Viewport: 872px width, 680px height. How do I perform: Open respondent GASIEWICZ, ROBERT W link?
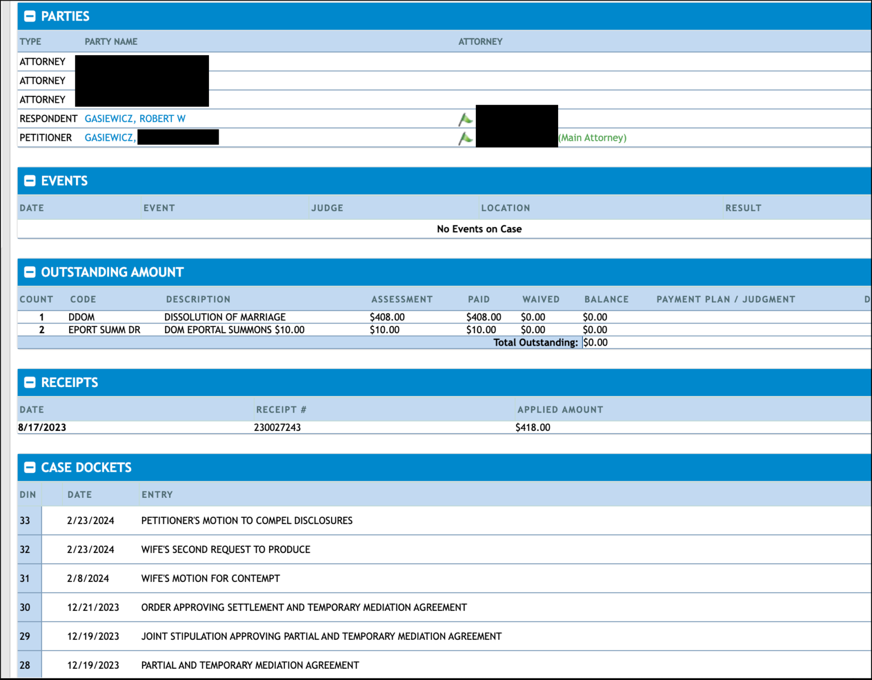point(135,119)
